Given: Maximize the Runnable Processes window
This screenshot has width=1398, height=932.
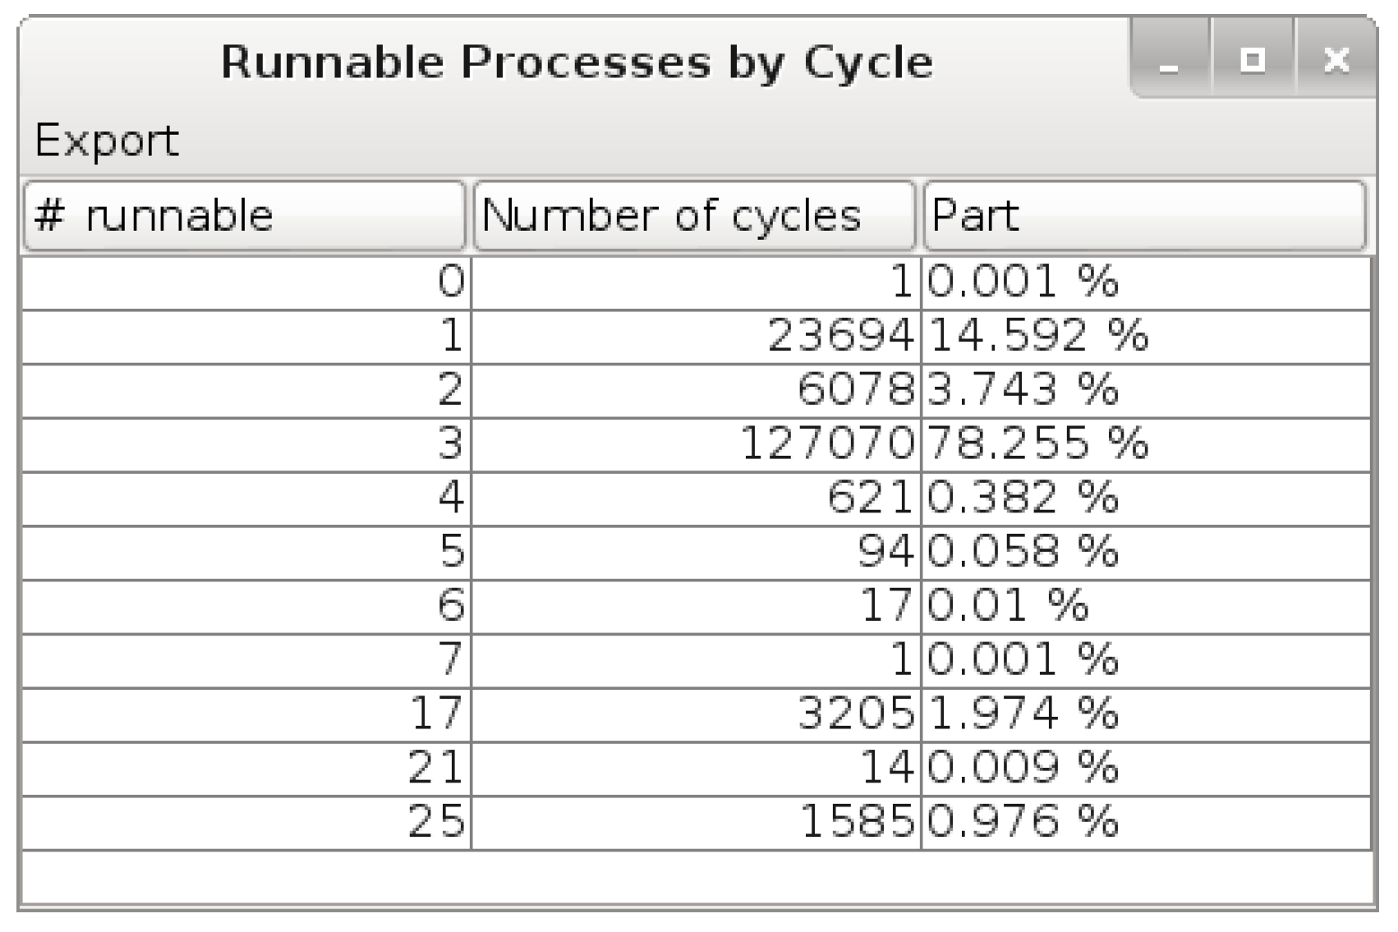Looking at the screenshot, I should point(1253,61).
